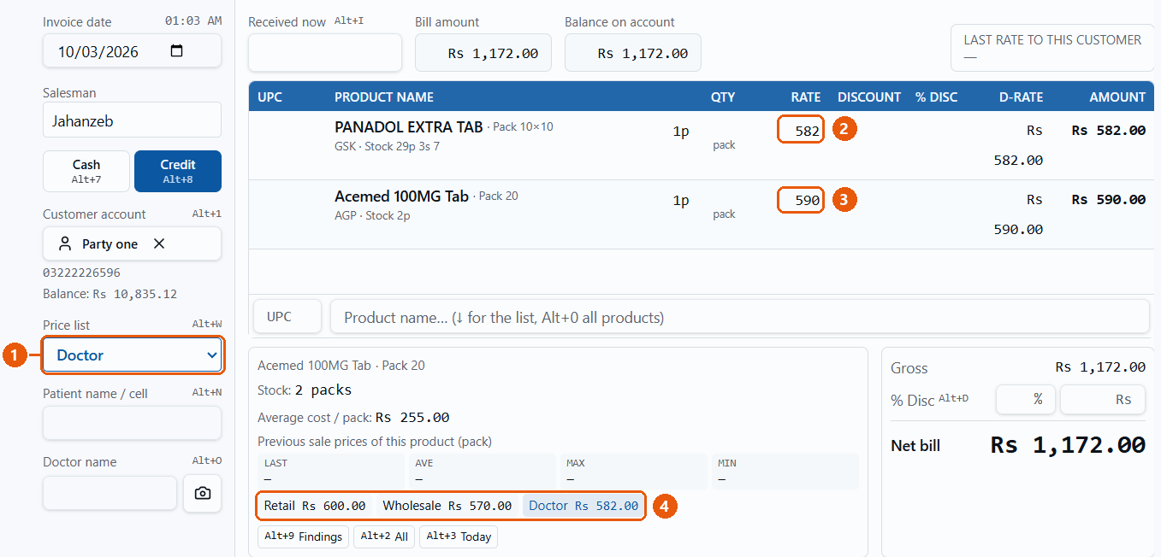Click the UPC entry field
This screenshot has width=1161, height=557.
tap(287, 317)
